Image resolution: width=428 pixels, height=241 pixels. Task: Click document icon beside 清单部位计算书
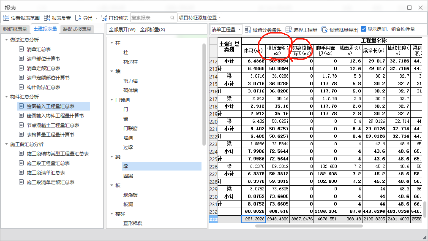pos(21,59)
